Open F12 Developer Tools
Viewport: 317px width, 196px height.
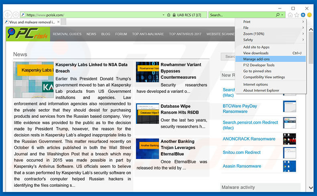click(271, 65)
